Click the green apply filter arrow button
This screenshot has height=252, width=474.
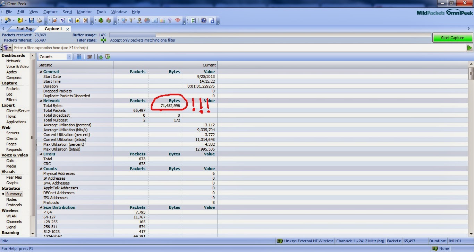[469, 48]
